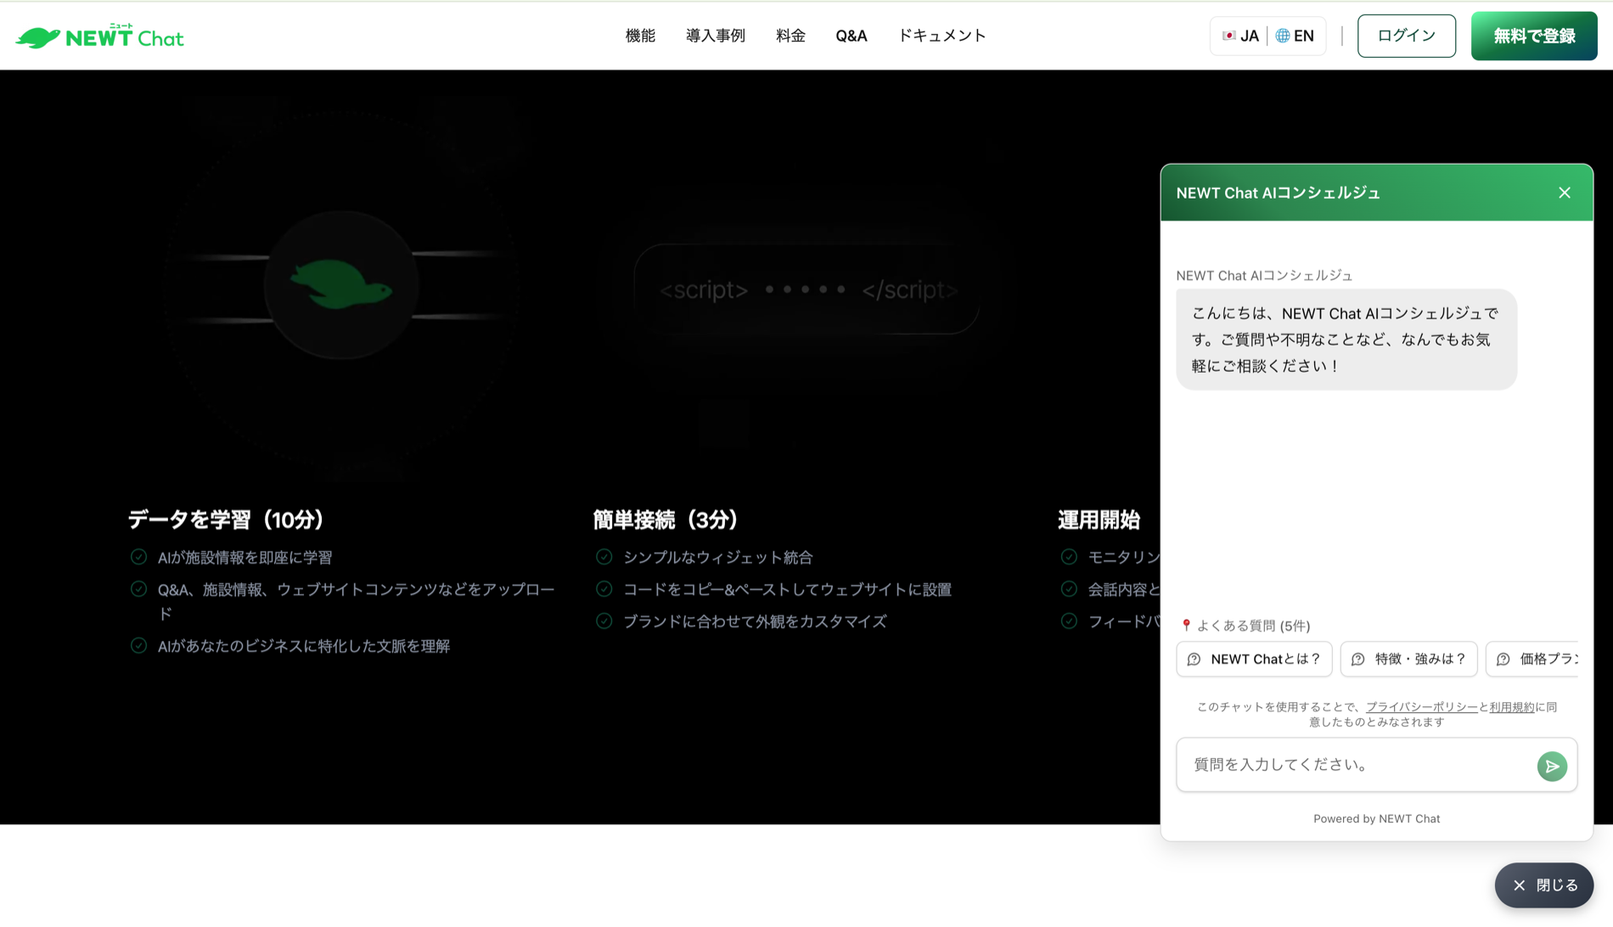Open the 利用規約 link
Image resolution: width=1613 pixels, height=927 pixels.
(1512, 706)
